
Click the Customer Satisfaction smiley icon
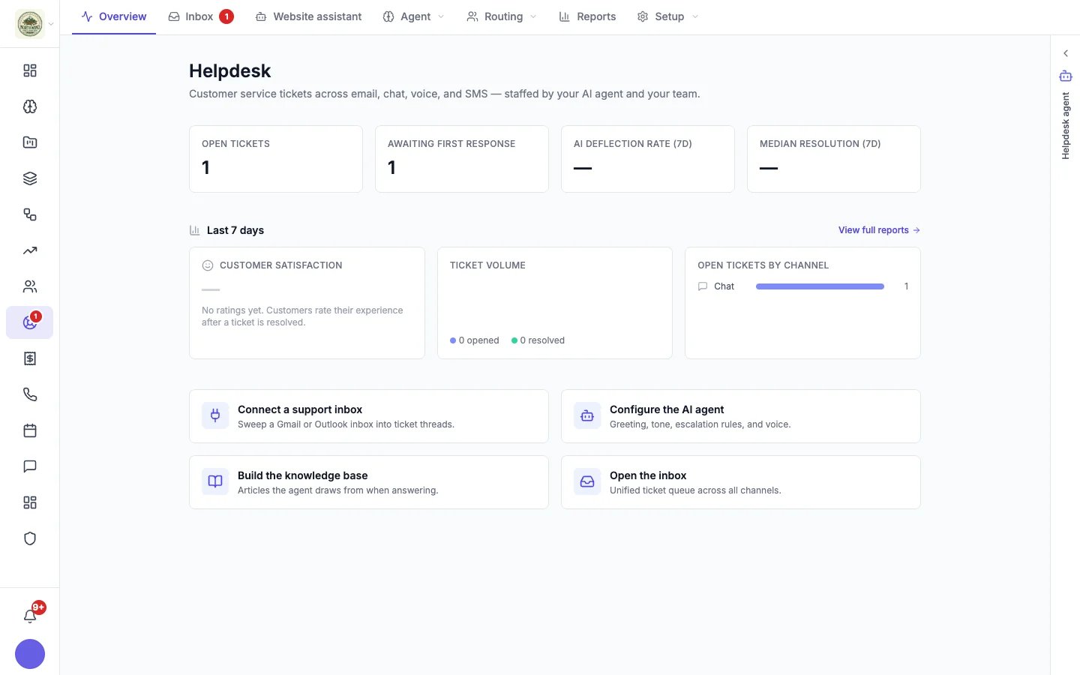(x=208, y=265)
